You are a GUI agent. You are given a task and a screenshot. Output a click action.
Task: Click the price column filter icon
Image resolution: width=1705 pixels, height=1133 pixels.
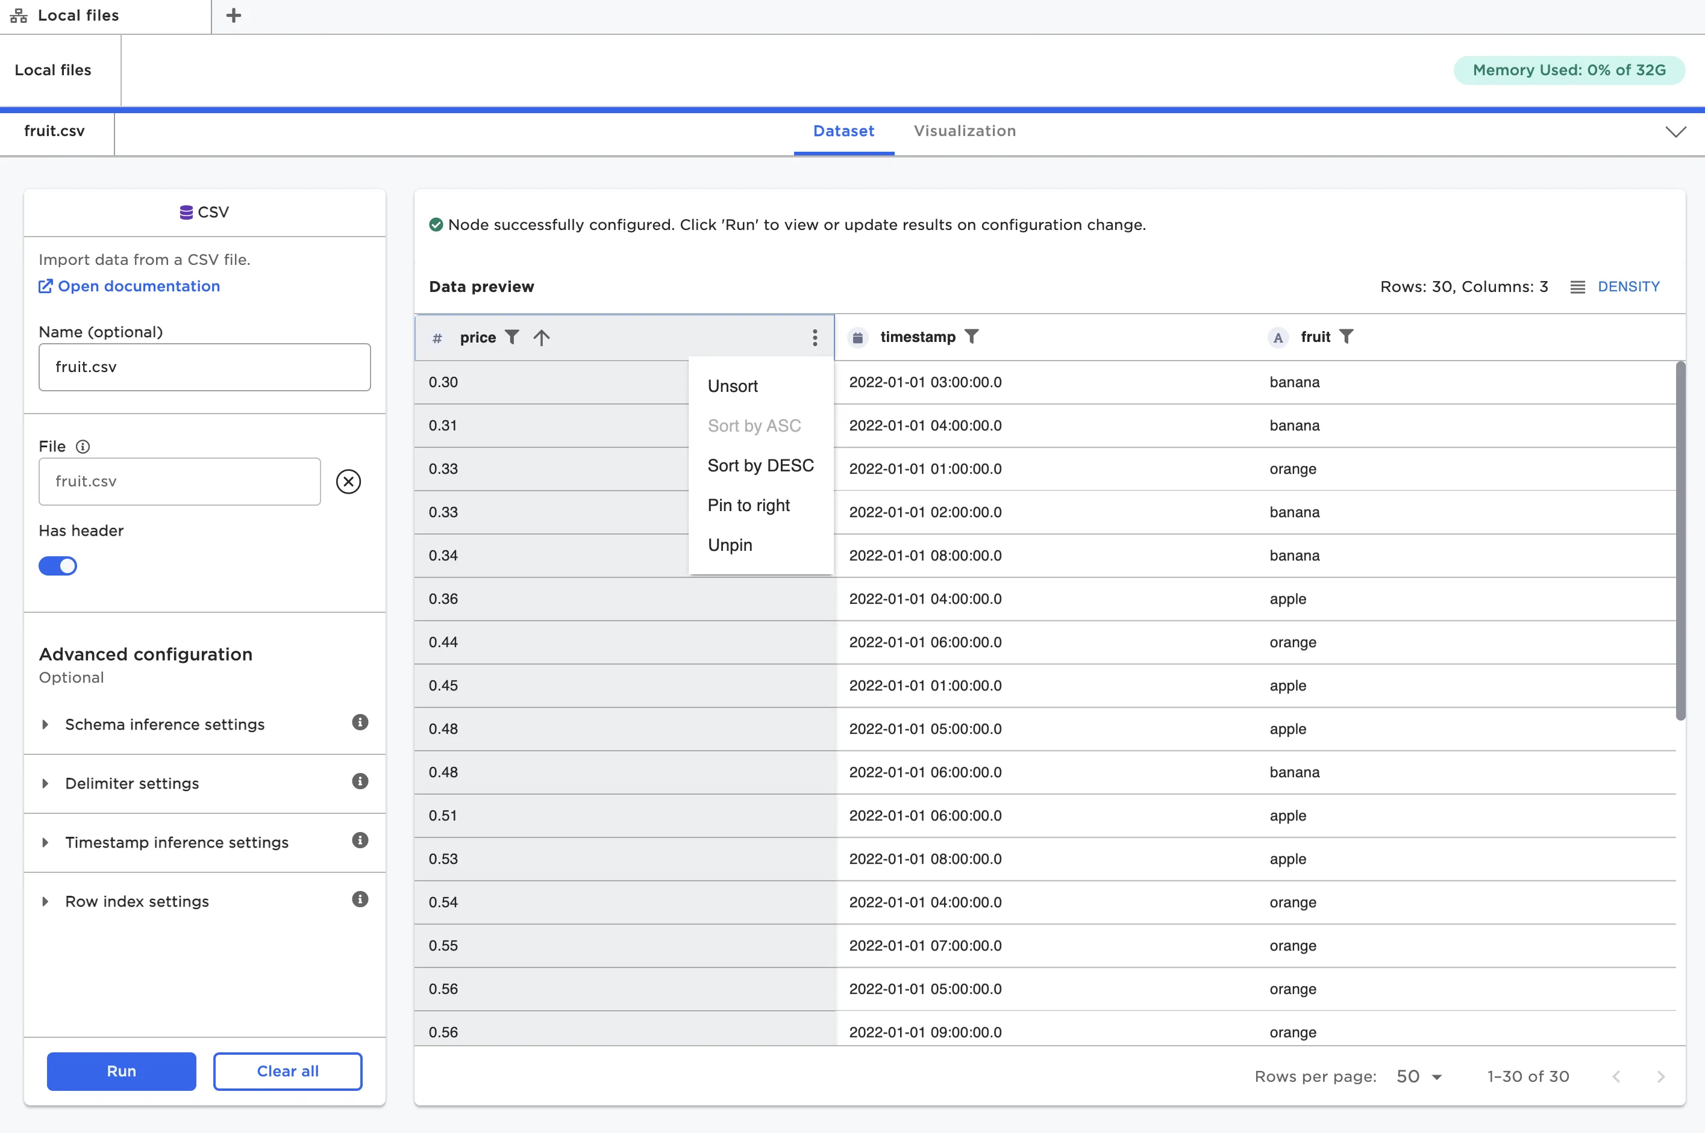click(x=512, y=338)
